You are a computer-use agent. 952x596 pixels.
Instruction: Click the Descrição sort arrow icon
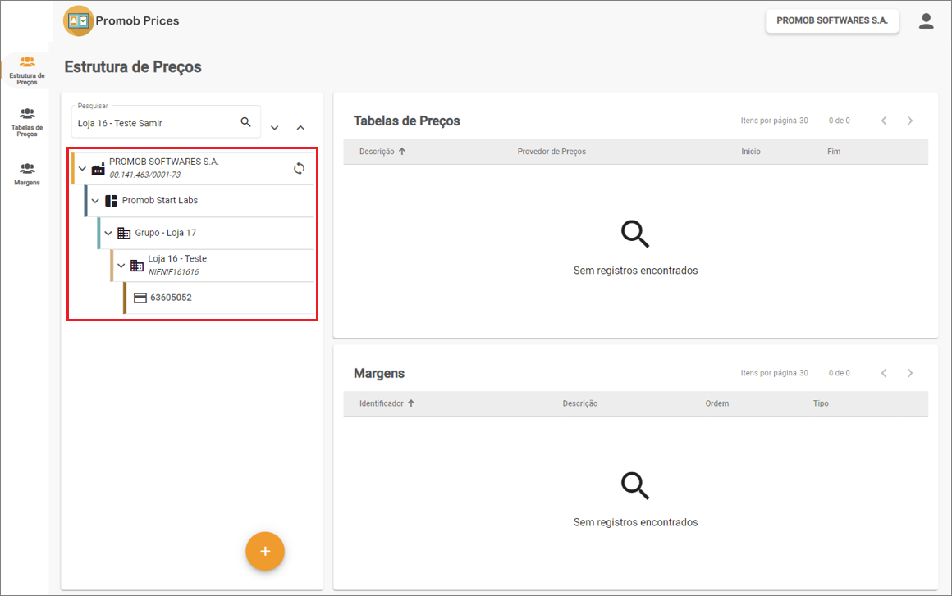coord(402,152)
